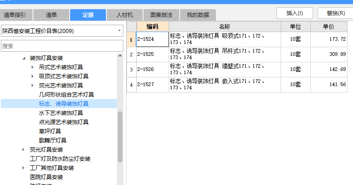
Task: Select the 定额 tab
Action: (88, 15)
